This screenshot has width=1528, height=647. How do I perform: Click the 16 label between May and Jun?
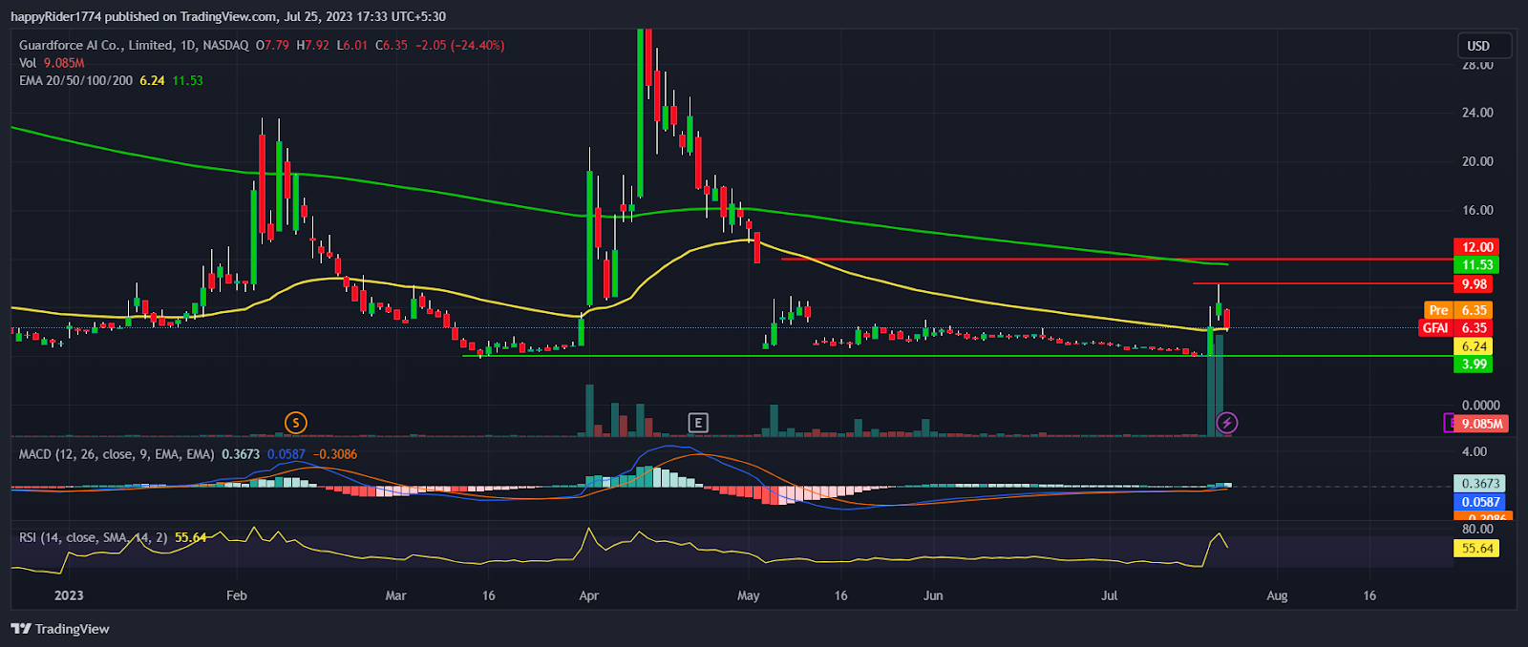pyautogui.click(x=840, y=595)
